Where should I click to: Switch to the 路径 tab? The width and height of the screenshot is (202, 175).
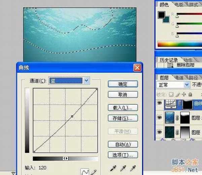click(x=193, y=78)
